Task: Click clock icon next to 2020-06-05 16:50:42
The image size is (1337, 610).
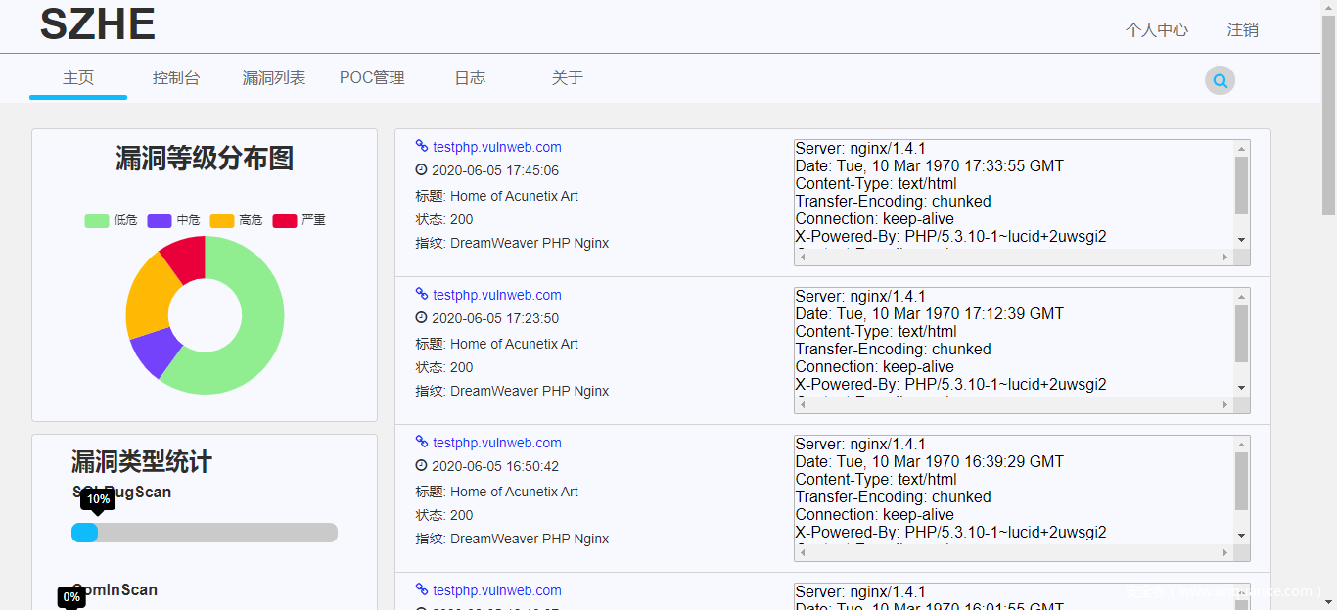Action: (422, 465)
